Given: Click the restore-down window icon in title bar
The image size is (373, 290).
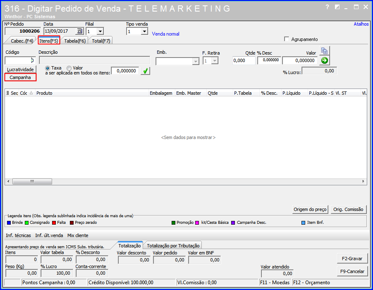Looking at the screenshot, I should [337, 7].
